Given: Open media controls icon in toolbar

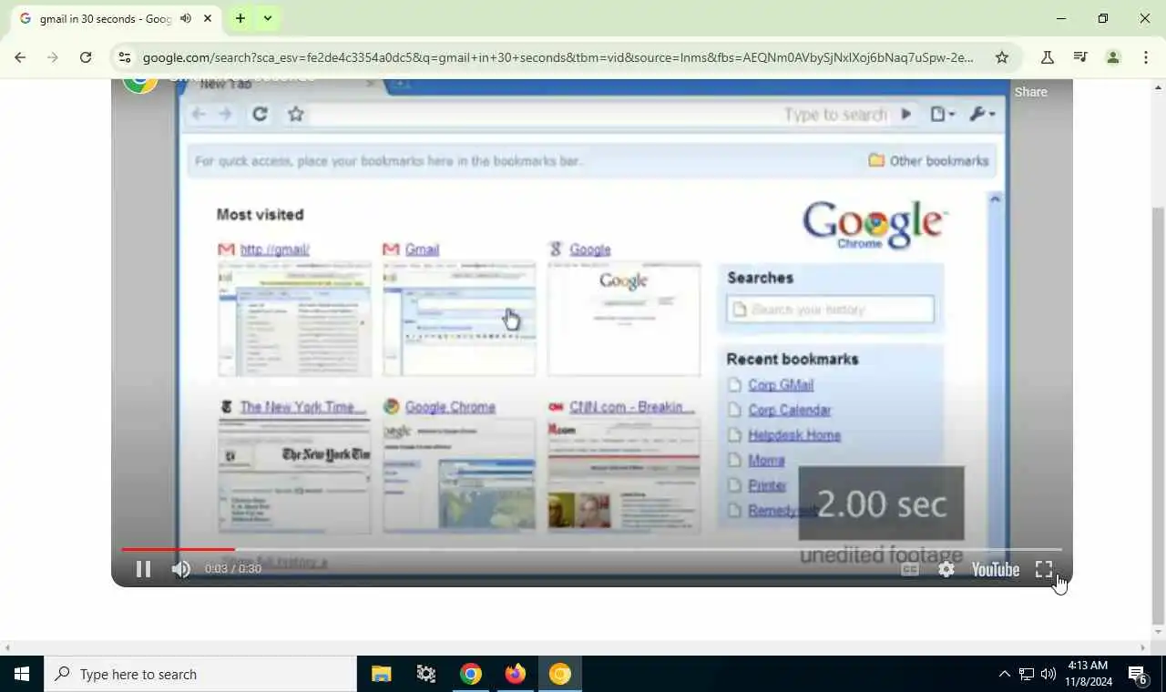Looking at the screenshot, I should point(1080,57).
